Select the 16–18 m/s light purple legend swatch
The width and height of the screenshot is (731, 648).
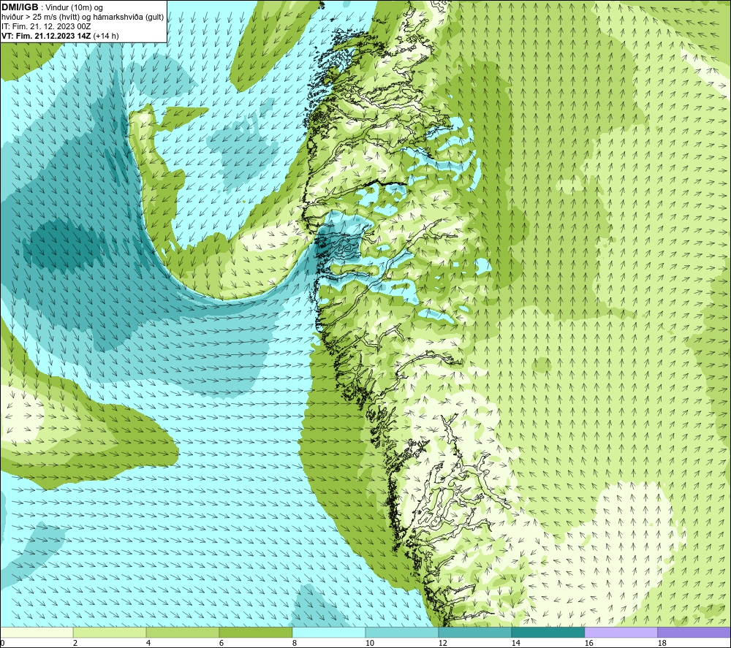click(x=621, y=632)
